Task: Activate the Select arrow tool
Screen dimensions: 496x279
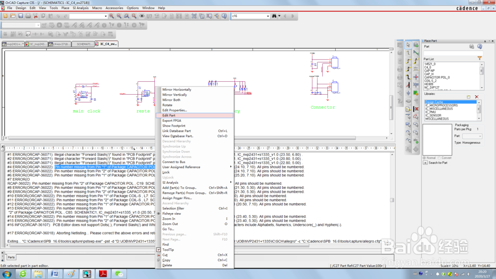Action: [408, 45]
